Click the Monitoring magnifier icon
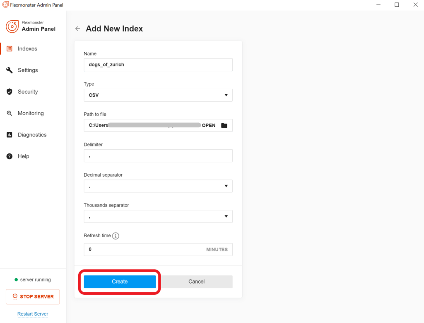The width and height of the screenshot is (424, 323). coord(10,113)
